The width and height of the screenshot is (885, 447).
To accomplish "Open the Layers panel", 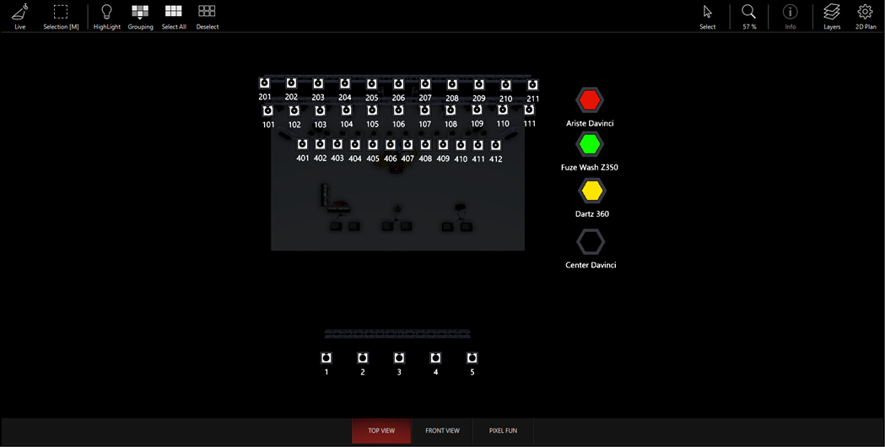I will 831,16.
